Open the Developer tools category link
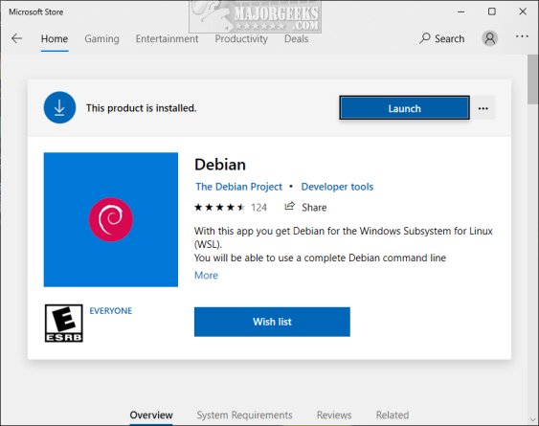Image resolution: width=539 pixels, height=426 pixels. point(337,187)
